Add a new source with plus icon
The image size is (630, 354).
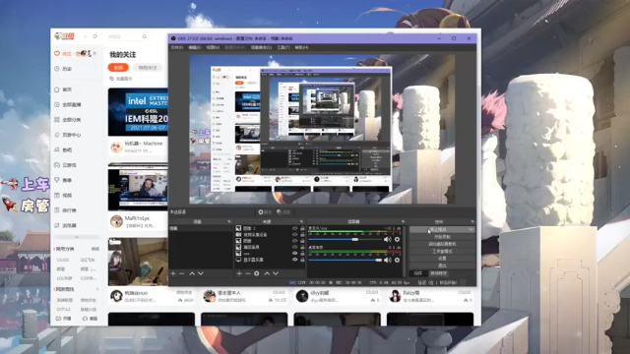point(239,273)
